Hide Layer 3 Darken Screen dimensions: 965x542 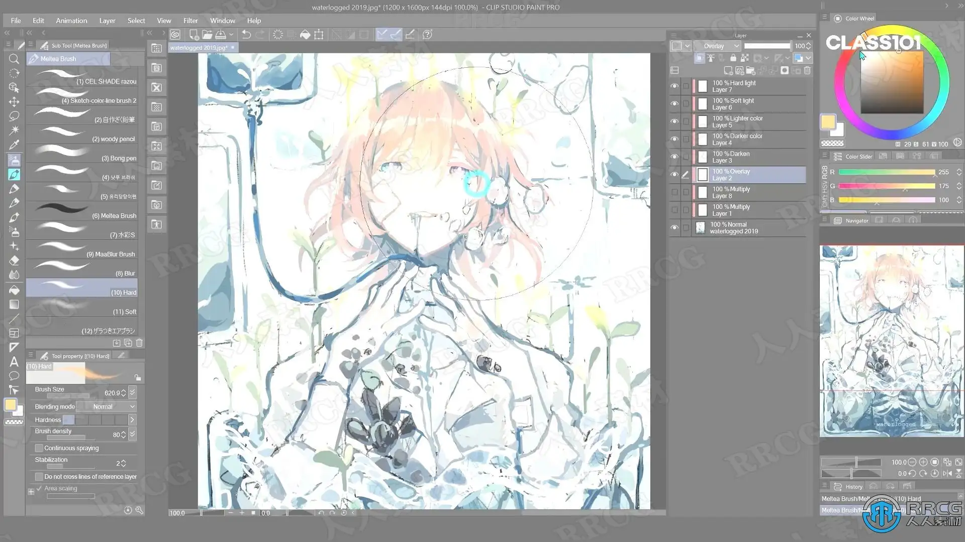[674, 157]
